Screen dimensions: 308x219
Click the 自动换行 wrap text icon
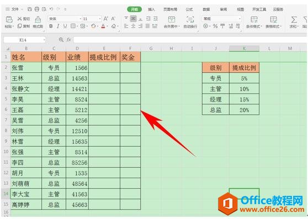coord(190,19)
